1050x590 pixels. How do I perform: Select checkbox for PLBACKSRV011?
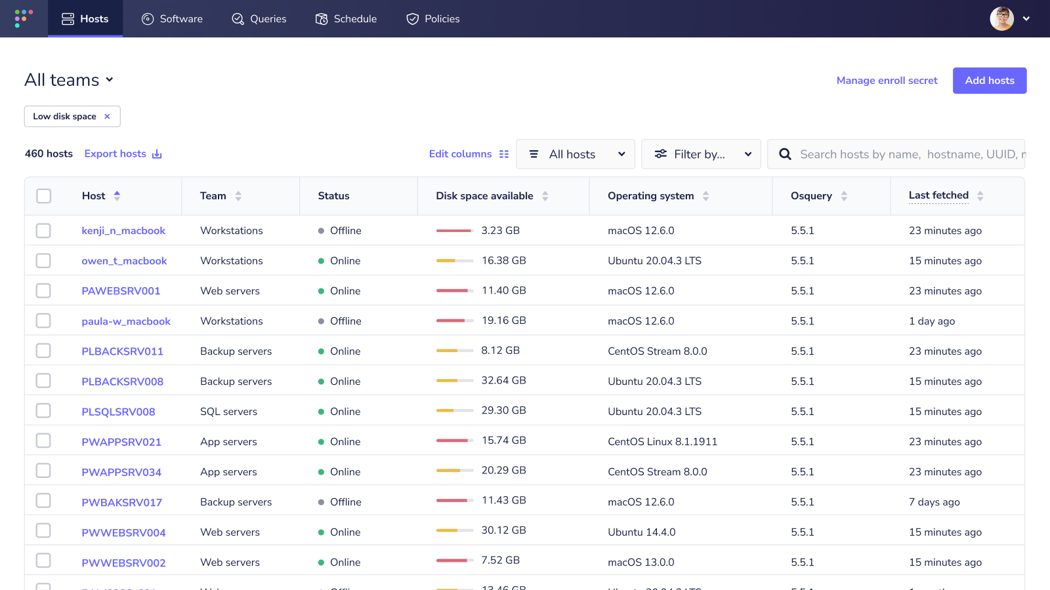[x=43, y=351]
